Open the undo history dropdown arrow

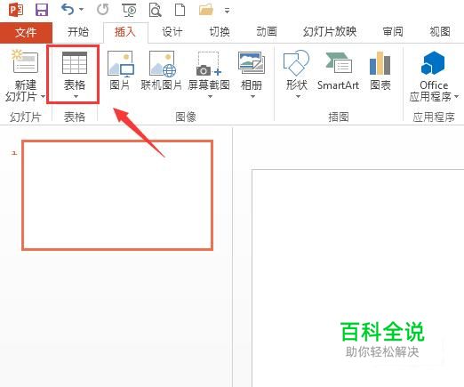coord(82,10)
